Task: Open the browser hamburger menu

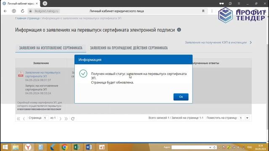Action: pyautogui.click(x=239, y=3)
